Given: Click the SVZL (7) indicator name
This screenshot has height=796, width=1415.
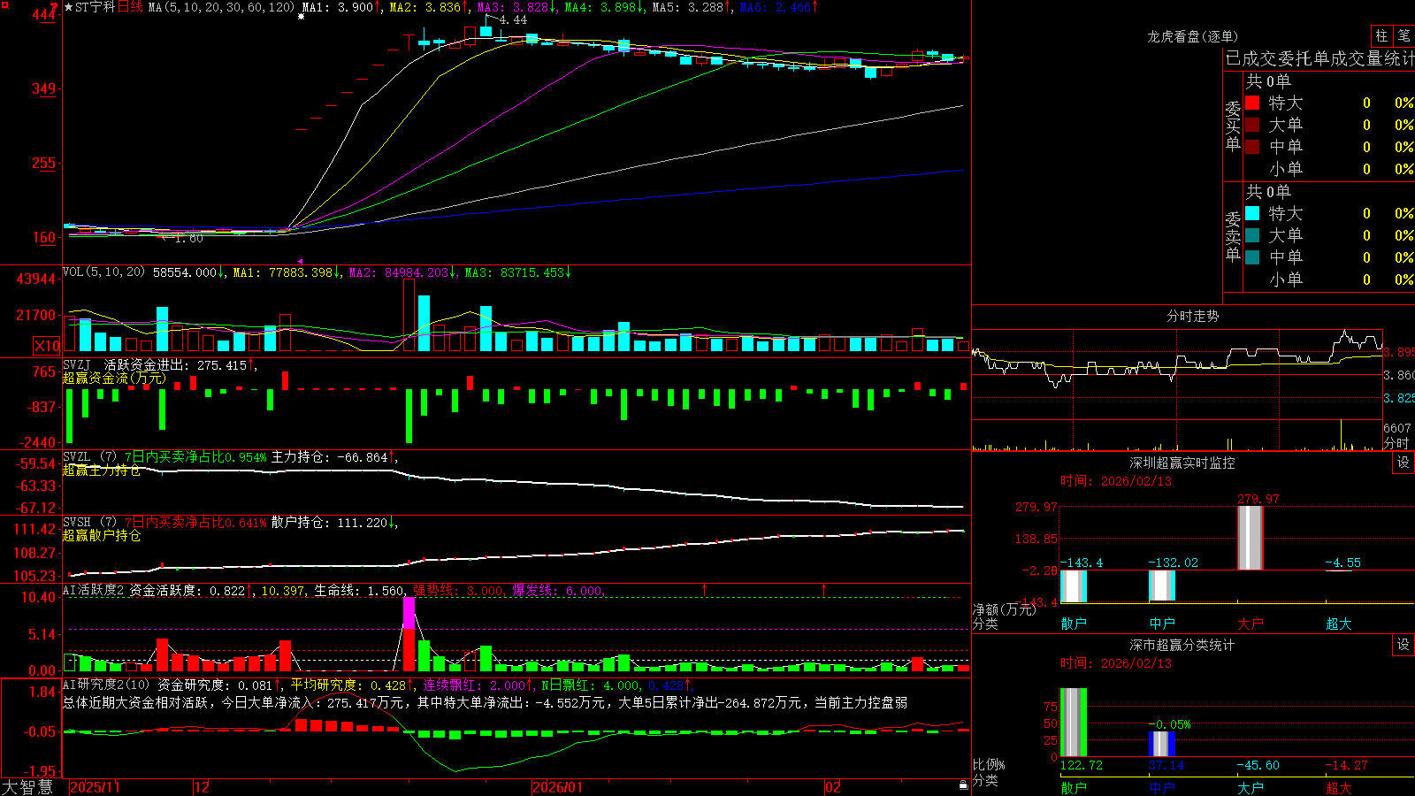Looking at the screenshot, I should coord(89,457).
